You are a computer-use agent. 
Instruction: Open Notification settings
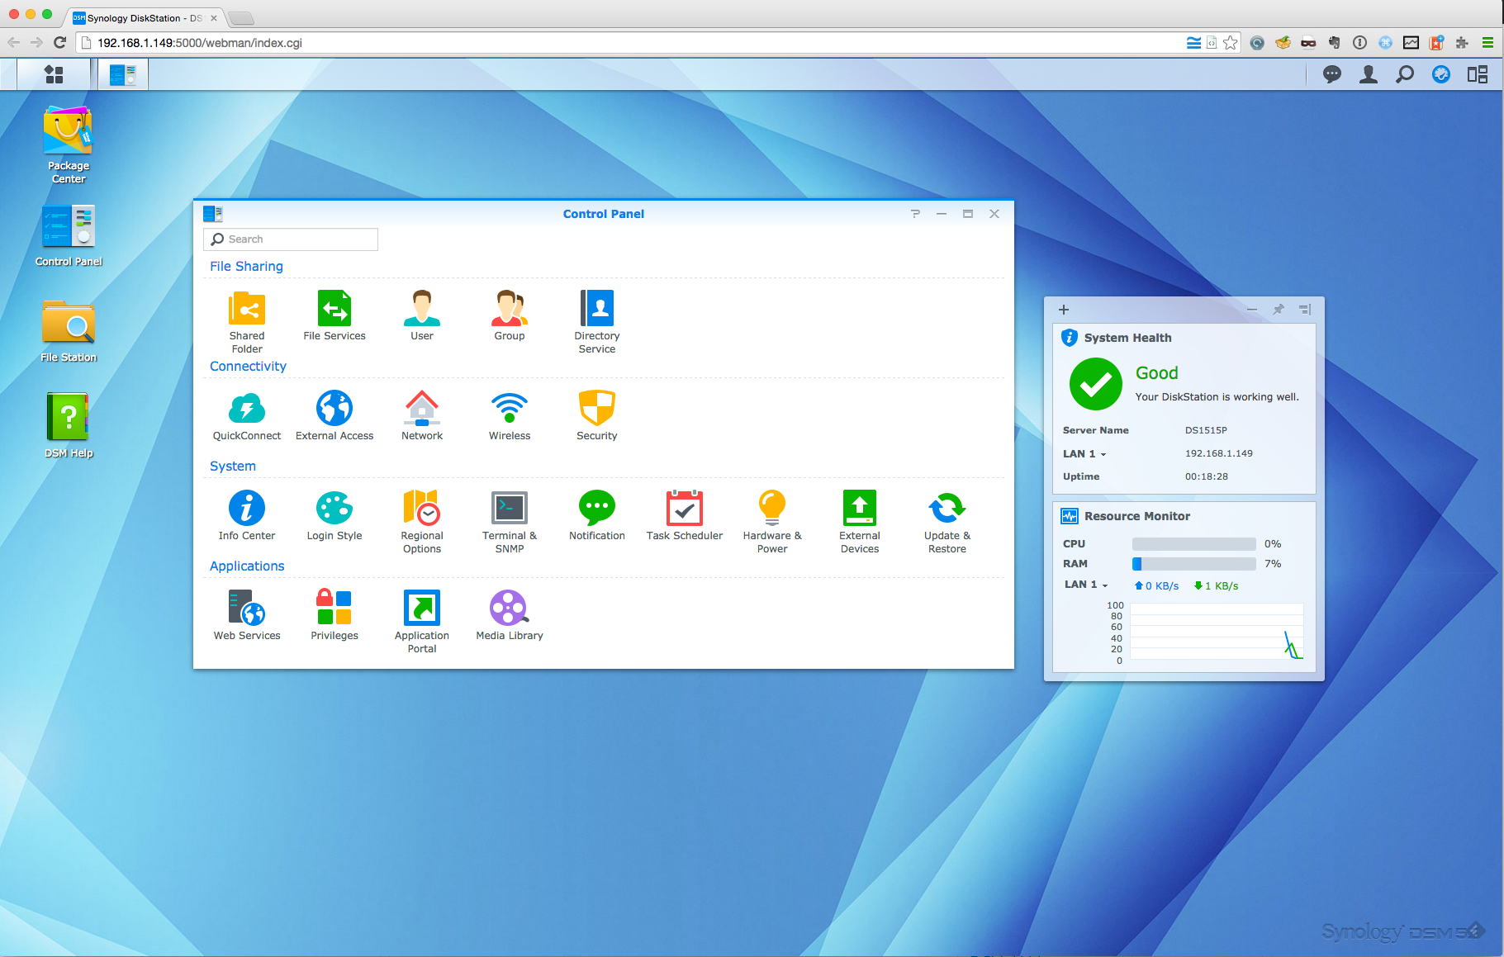(597, 514)
